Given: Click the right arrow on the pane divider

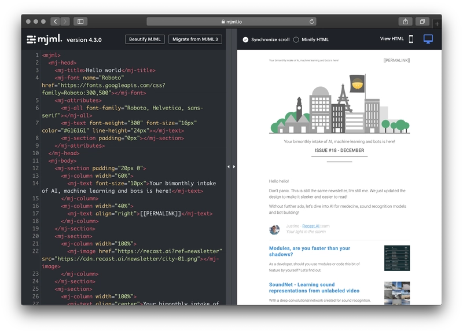Looking at the screenshot, I should 234,167.
